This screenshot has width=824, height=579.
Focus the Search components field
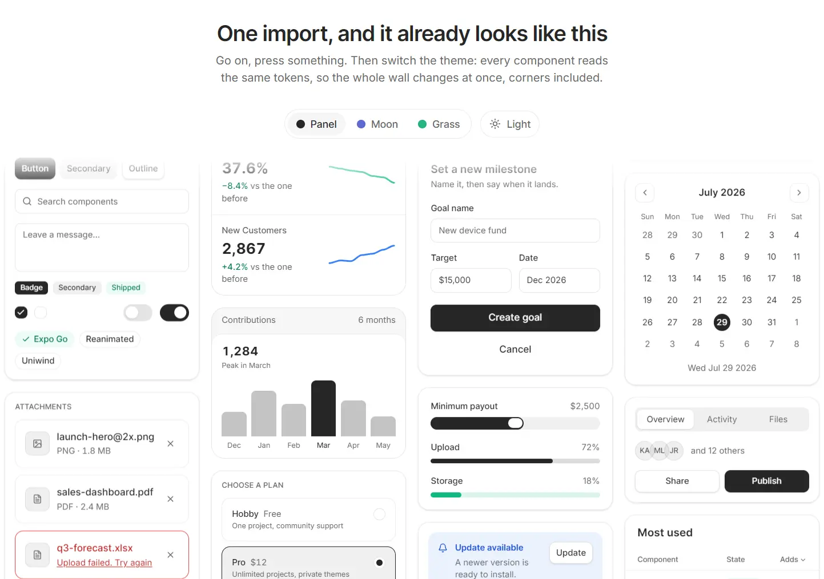coord(102,201)
